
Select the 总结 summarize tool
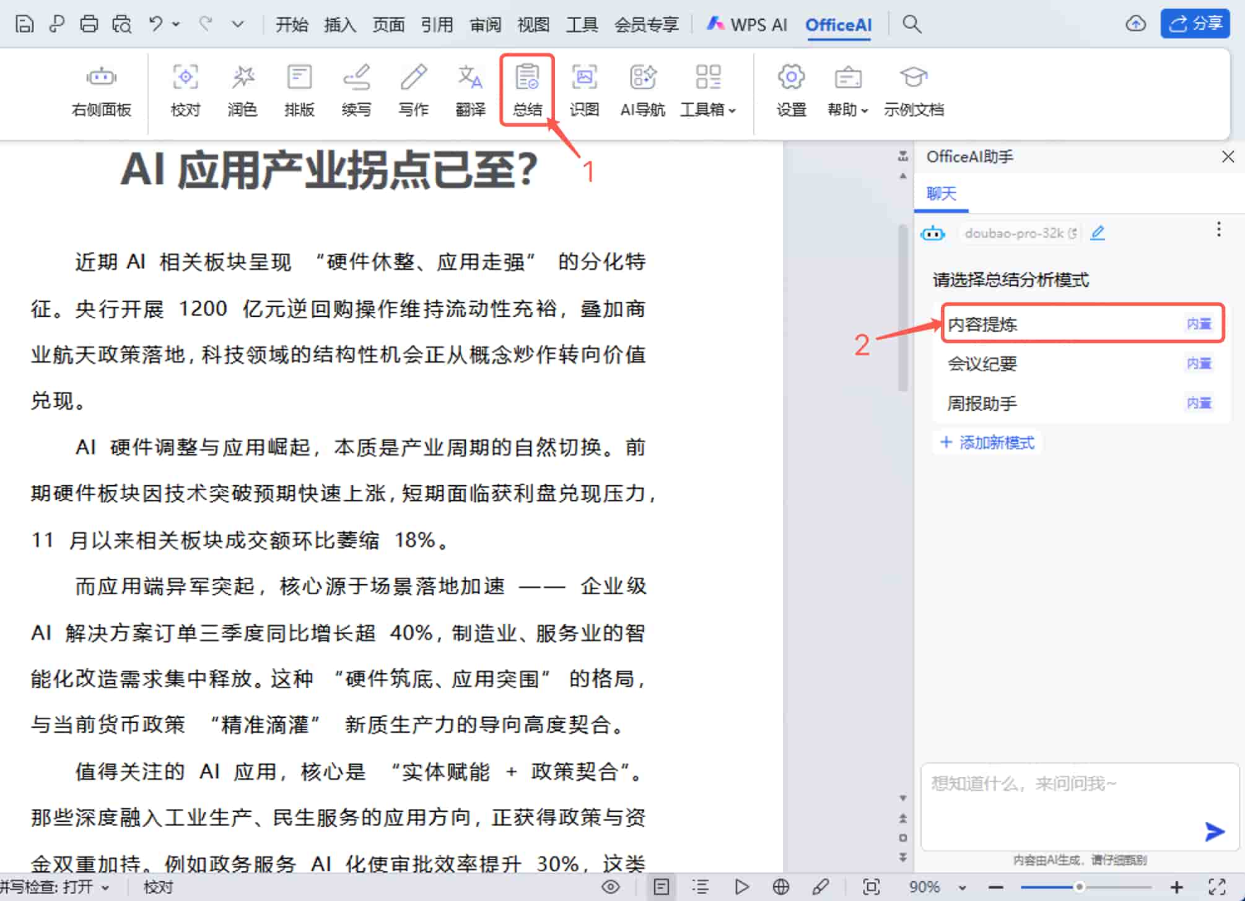526,90
